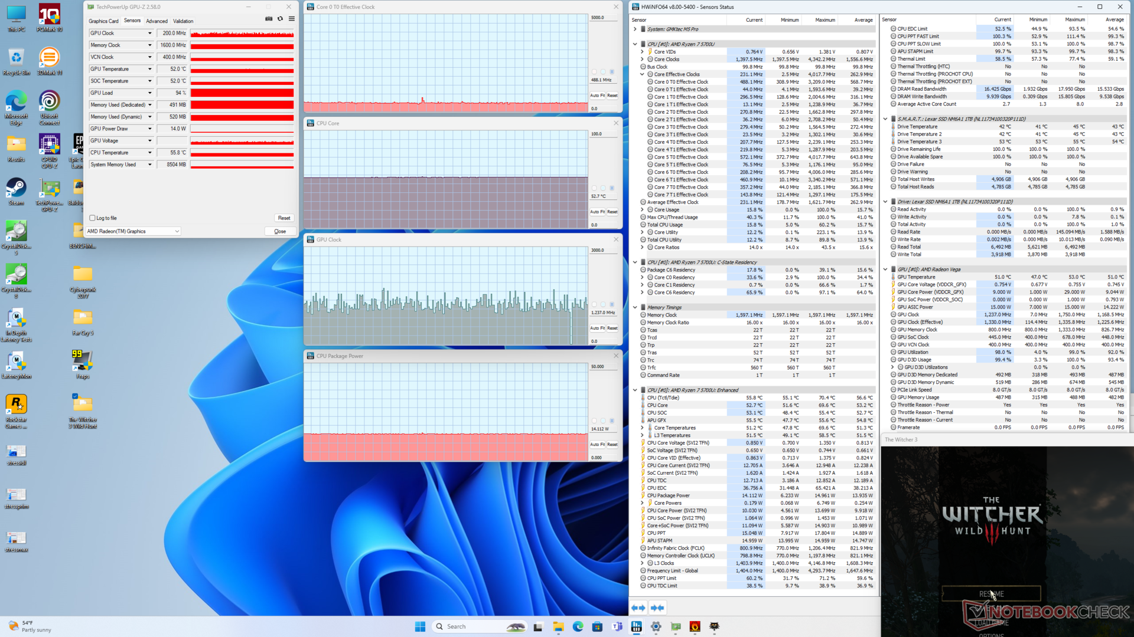Open Fraps desktop shortcut
Image resolution: width=1134 pixels, height=637 pixels.
point(82,364)
